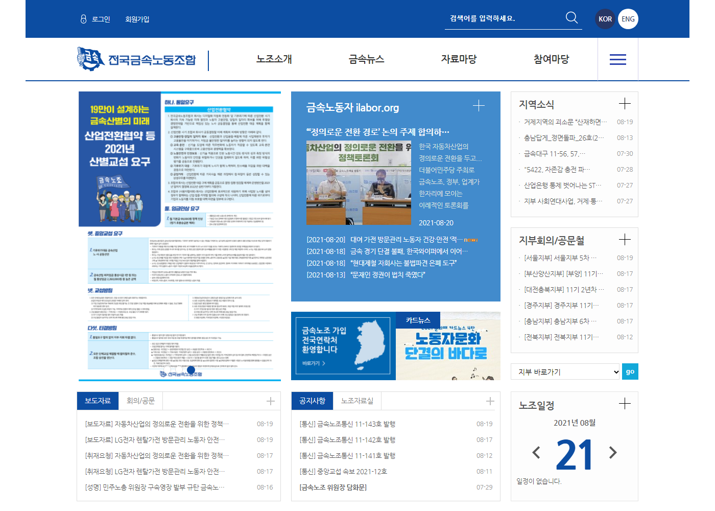Click the search input field
Screen dimensions: 715x511
click(503, 18)
